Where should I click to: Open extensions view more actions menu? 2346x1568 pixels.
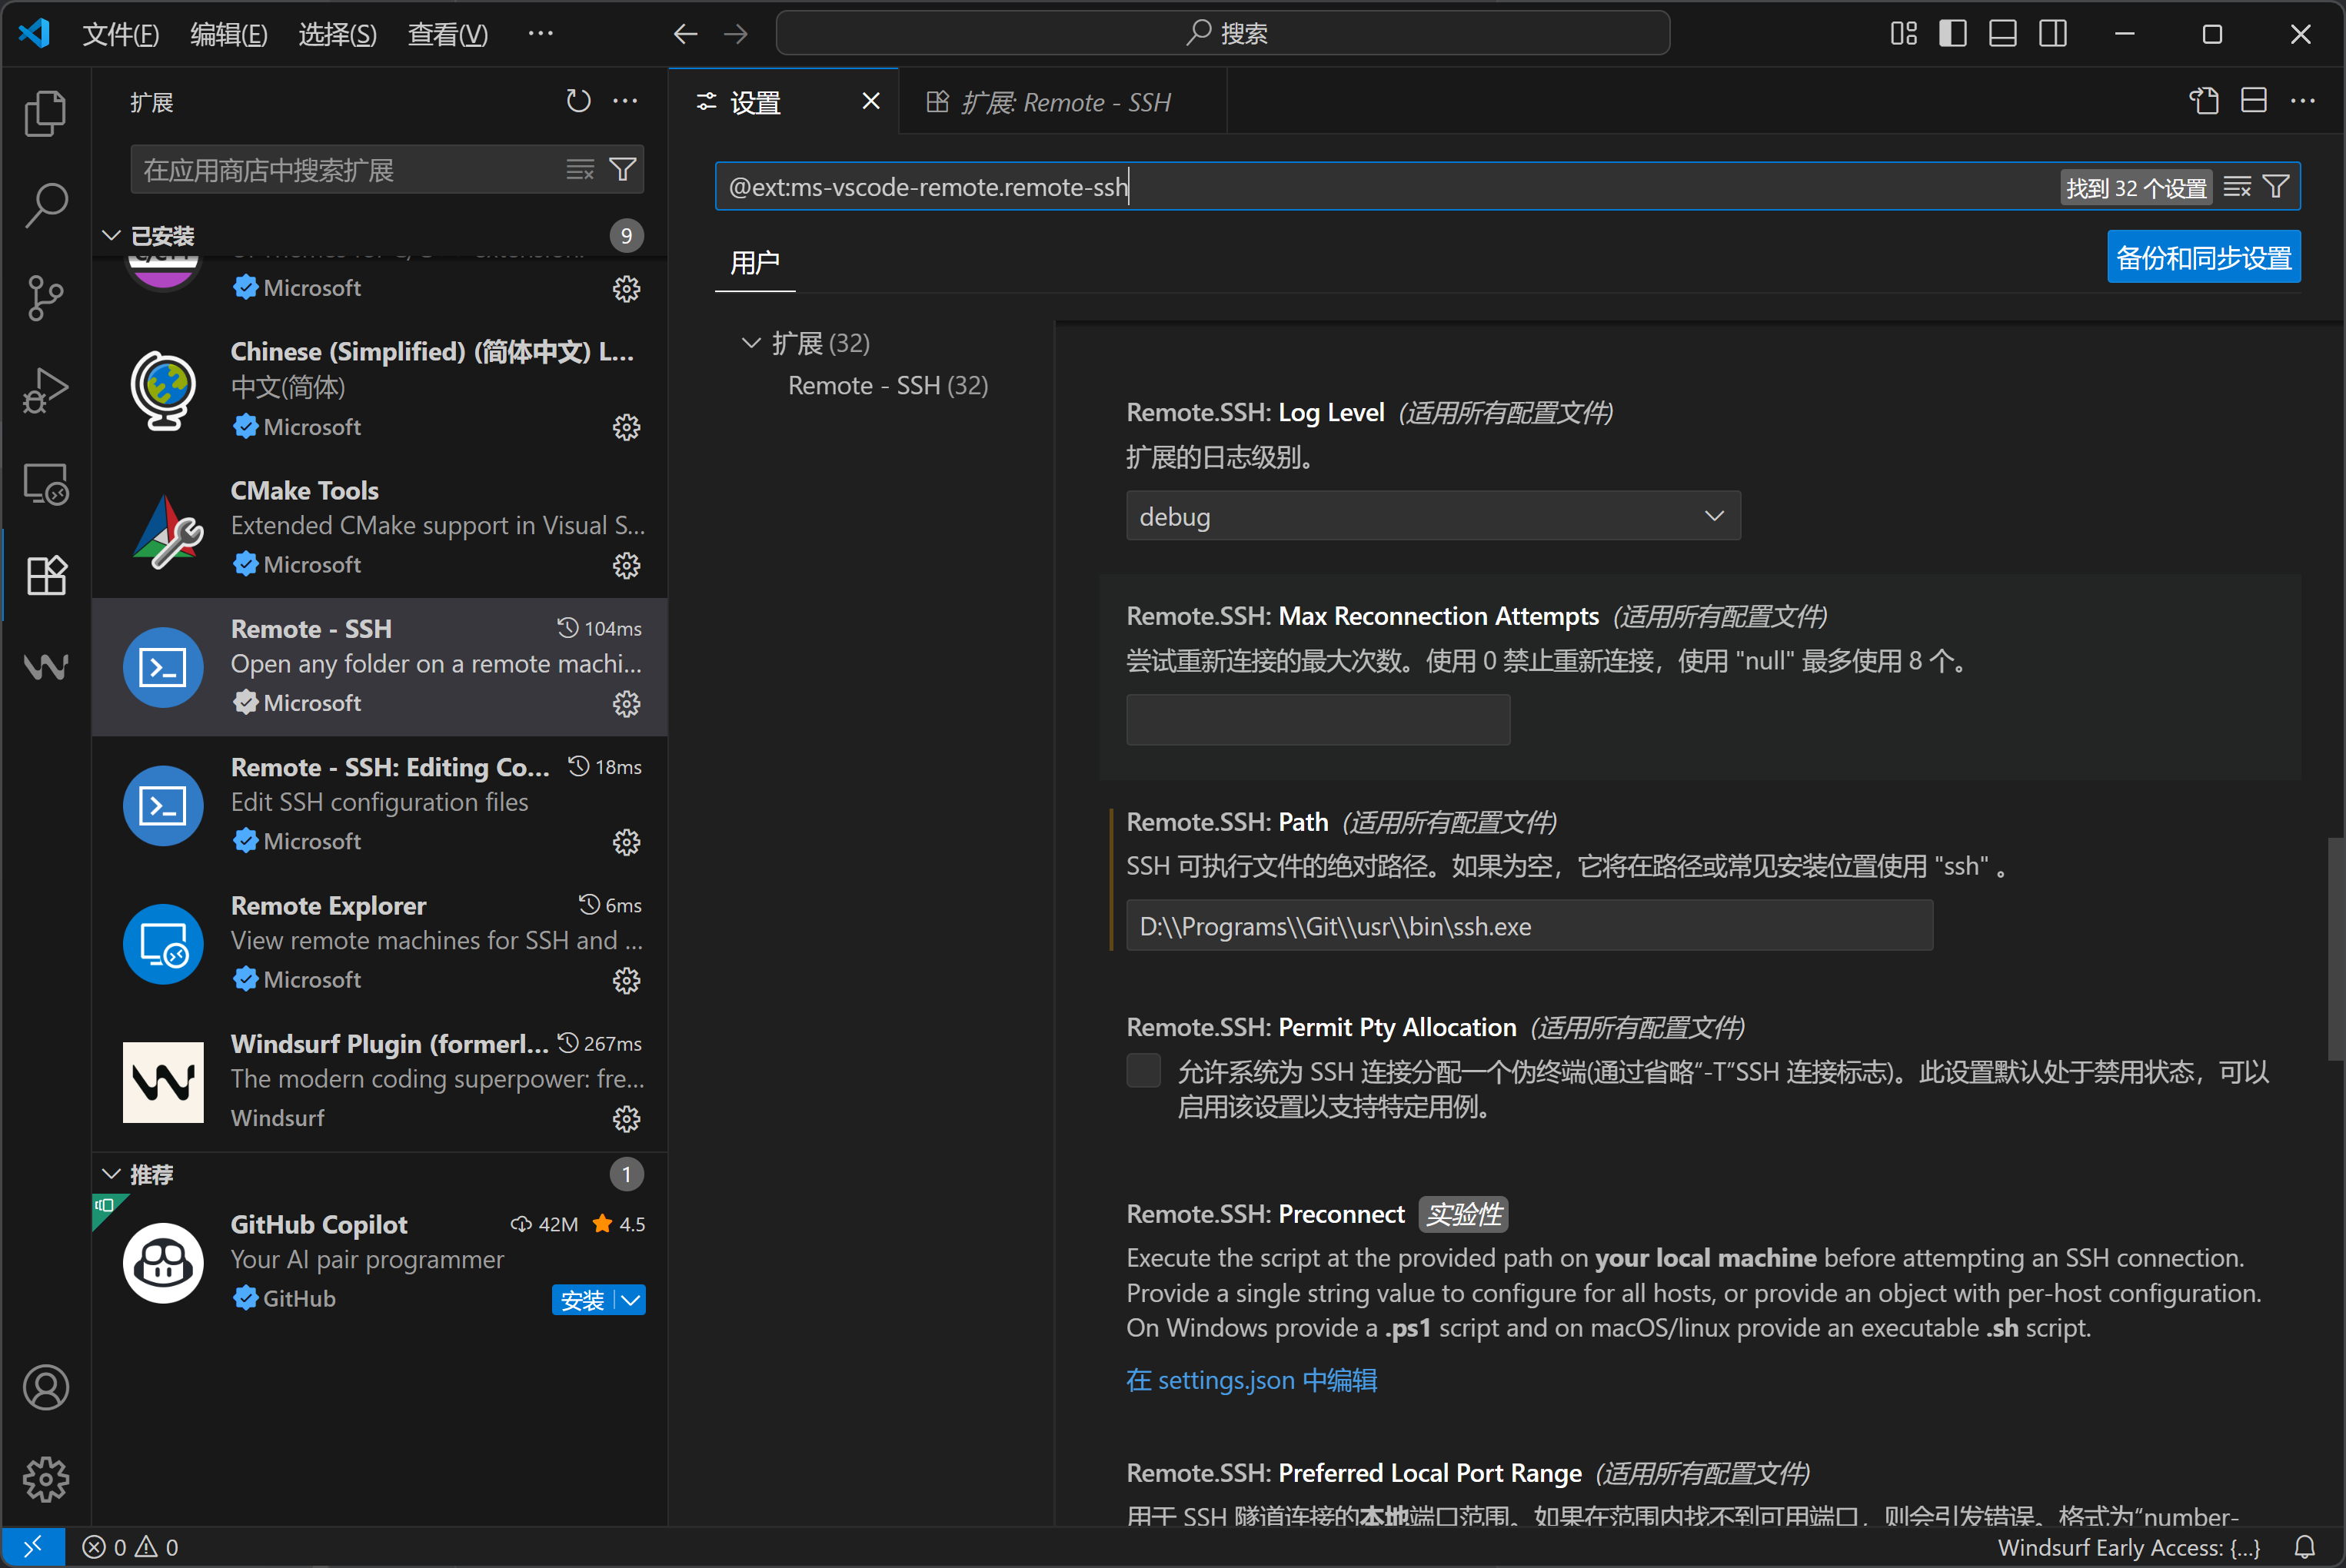pyautogui.click(x=625, y=101)
